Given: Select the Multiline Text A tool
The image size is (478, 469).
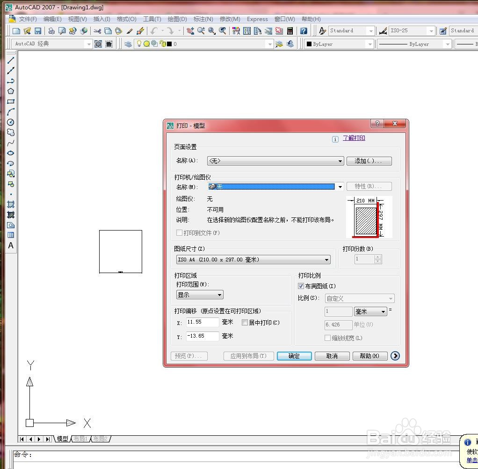Looking at the screenshot, I should click(11, 245).
